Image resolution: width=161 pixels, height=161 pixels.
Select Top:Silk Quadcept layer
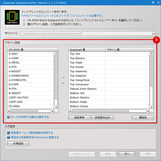pyautogui.click(x=109, y=54)
